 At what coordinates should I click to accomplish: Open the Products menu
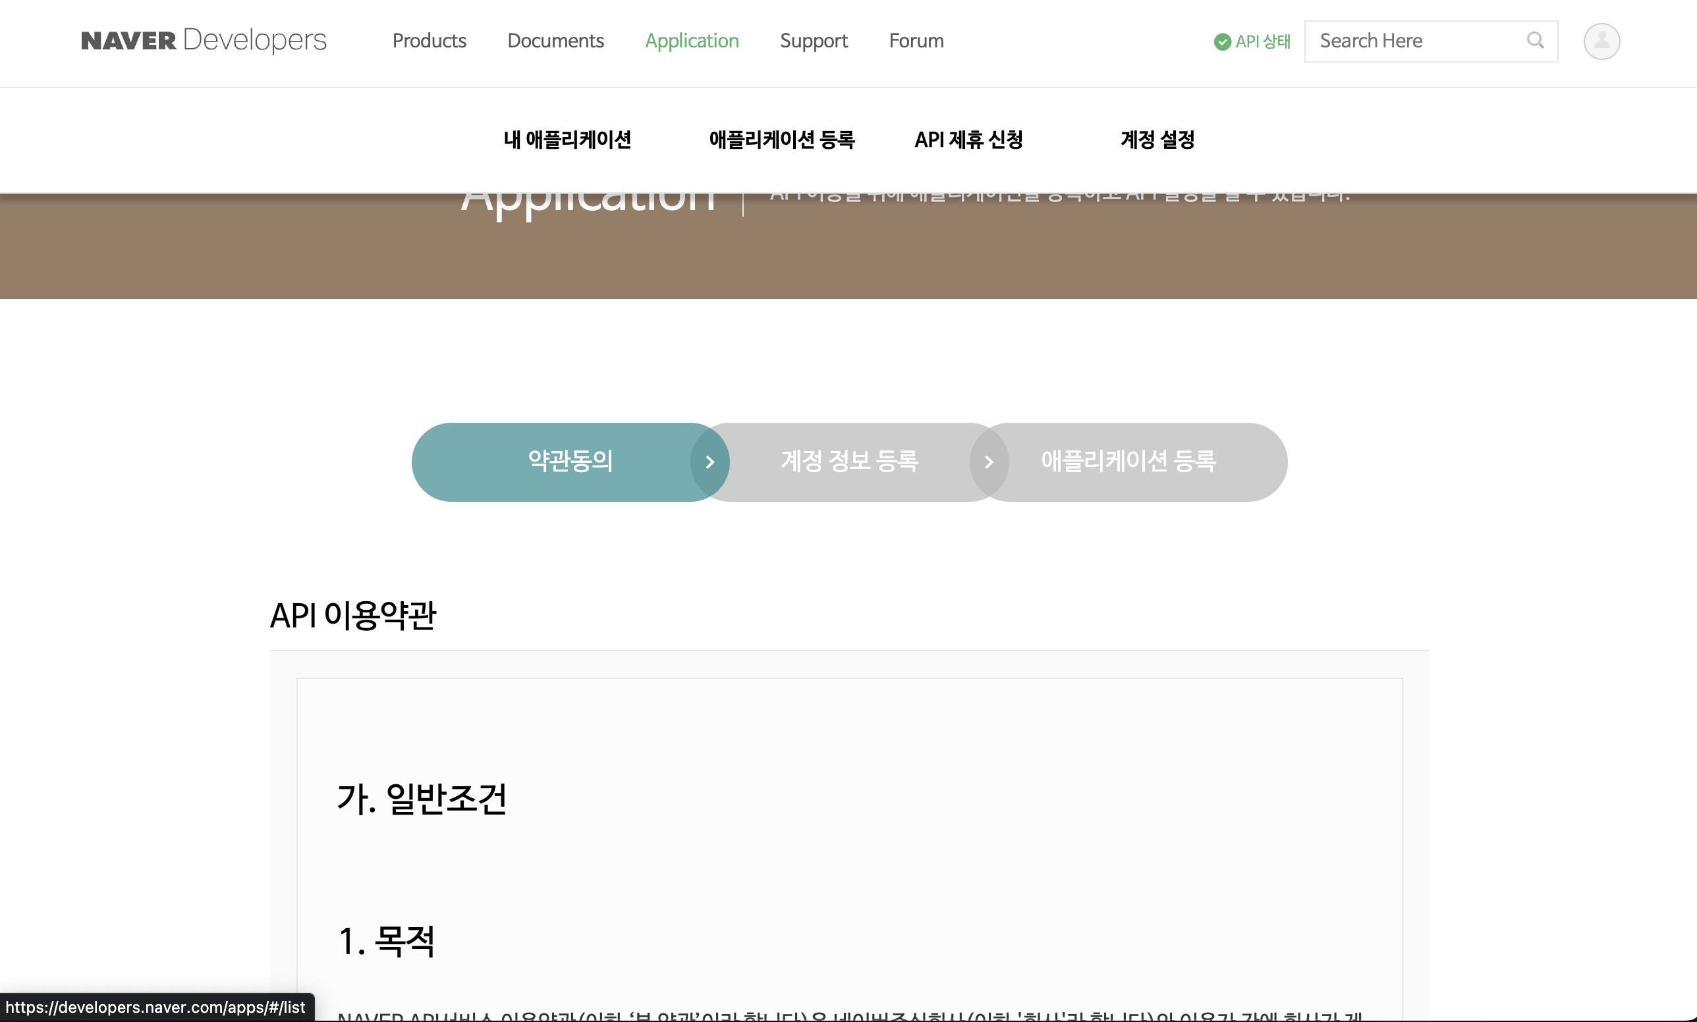coord(429,41)
